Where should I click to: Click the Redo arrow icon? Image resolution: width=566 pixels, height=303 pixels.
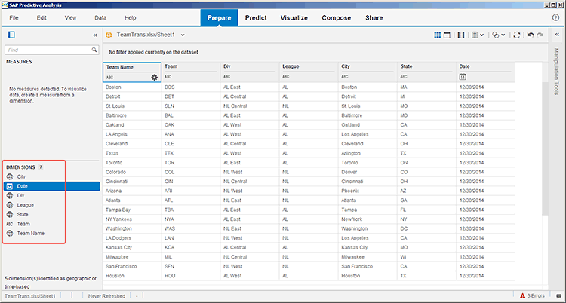point(540,35)
